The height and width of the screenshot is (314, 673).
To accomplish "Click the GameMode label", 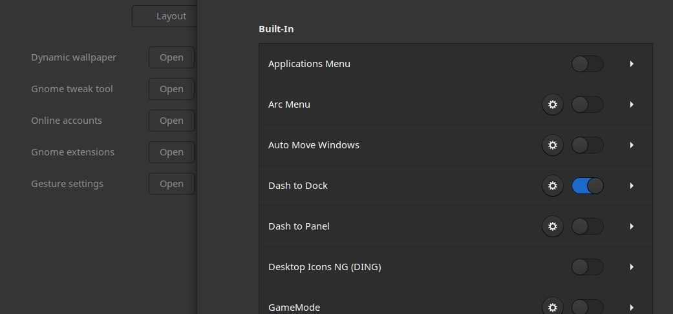I will tap(294, 308).
